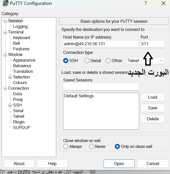The height and width of the screenshot is (174, 170).
Task: Open the Bell settings category
Action: [x=16, y=43]
